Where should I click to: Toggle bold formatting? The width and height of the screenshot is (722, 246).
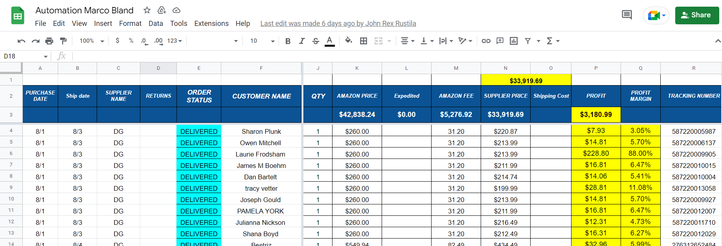click(x=288, y=41)
